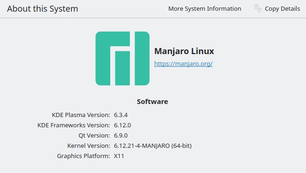Click the About this System title
Viewport: 306px width, 173px height.
[x=43, y=9]
